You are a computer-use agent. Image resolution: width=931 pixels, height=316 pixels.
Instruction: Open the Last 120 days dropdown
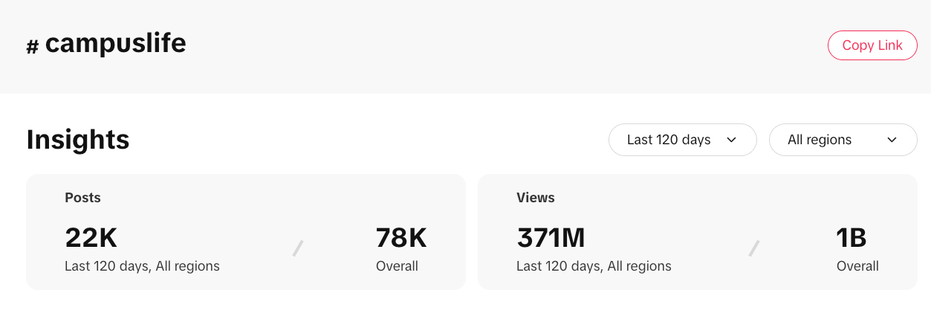[682, 140]
